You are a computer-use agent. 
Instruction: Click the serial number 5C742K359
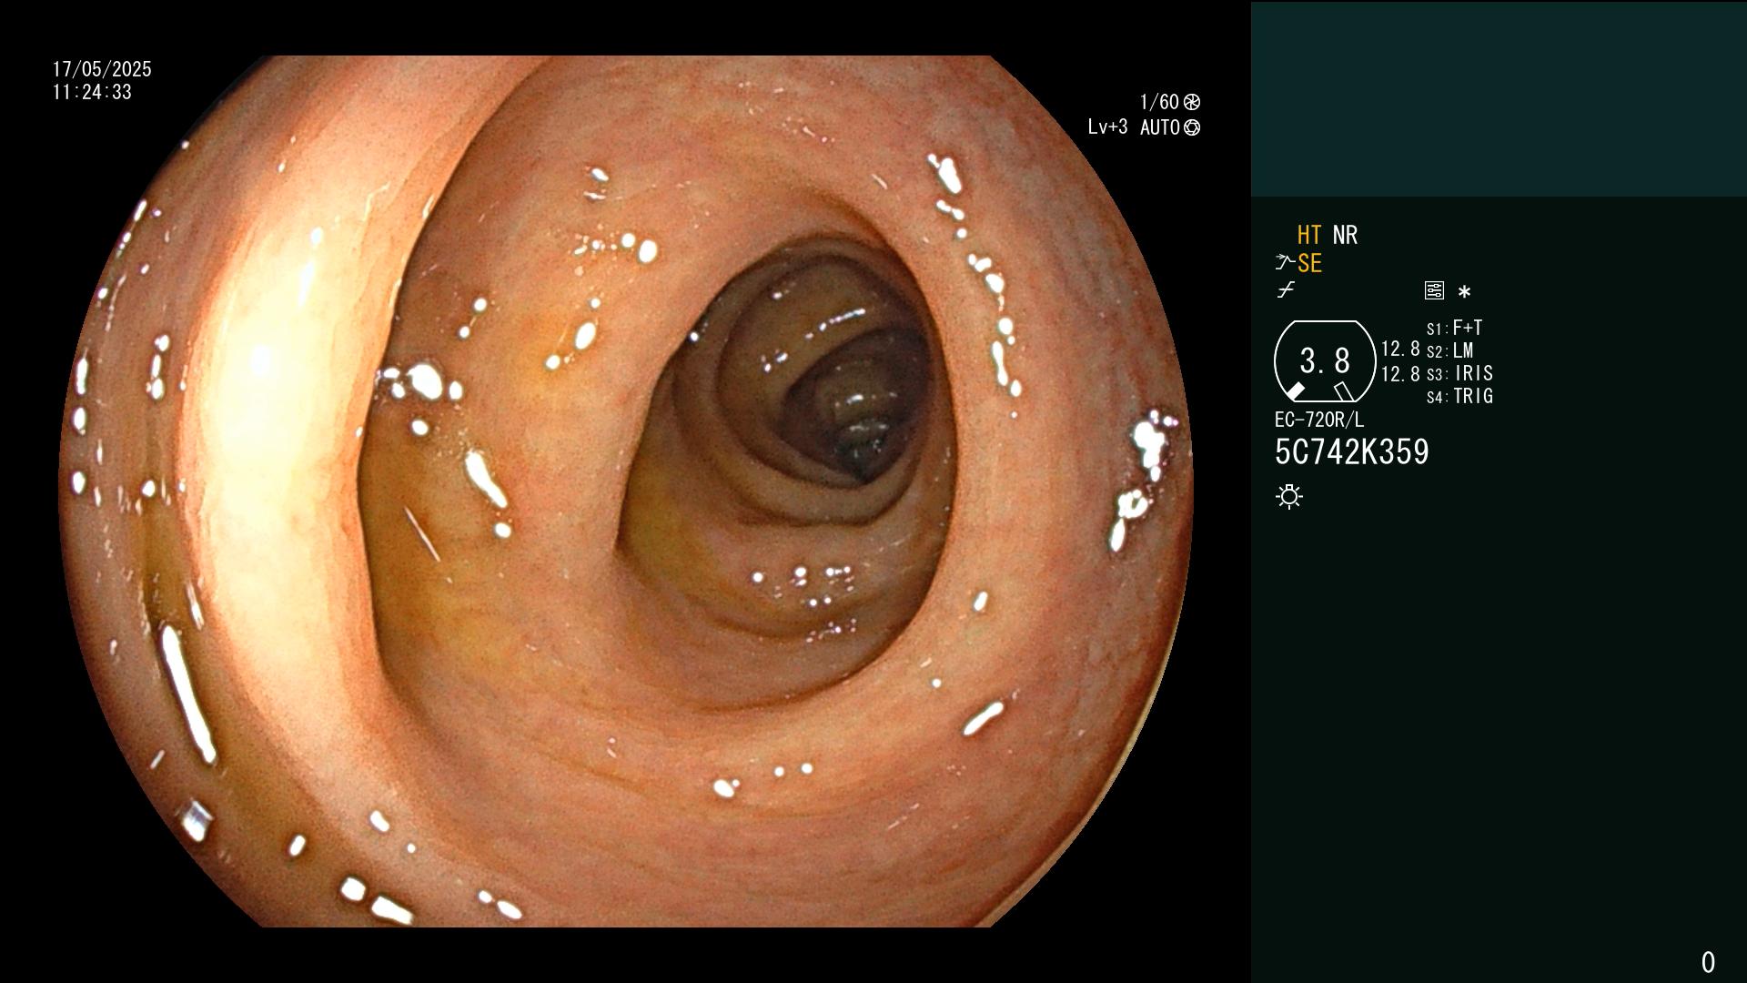pos(1352,452)
